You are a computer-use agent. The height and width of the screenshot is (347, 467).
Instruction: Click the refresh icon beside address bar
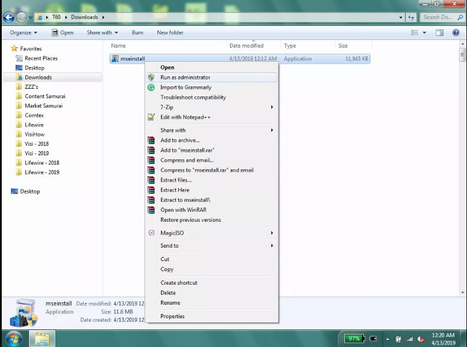pos(412,18)
